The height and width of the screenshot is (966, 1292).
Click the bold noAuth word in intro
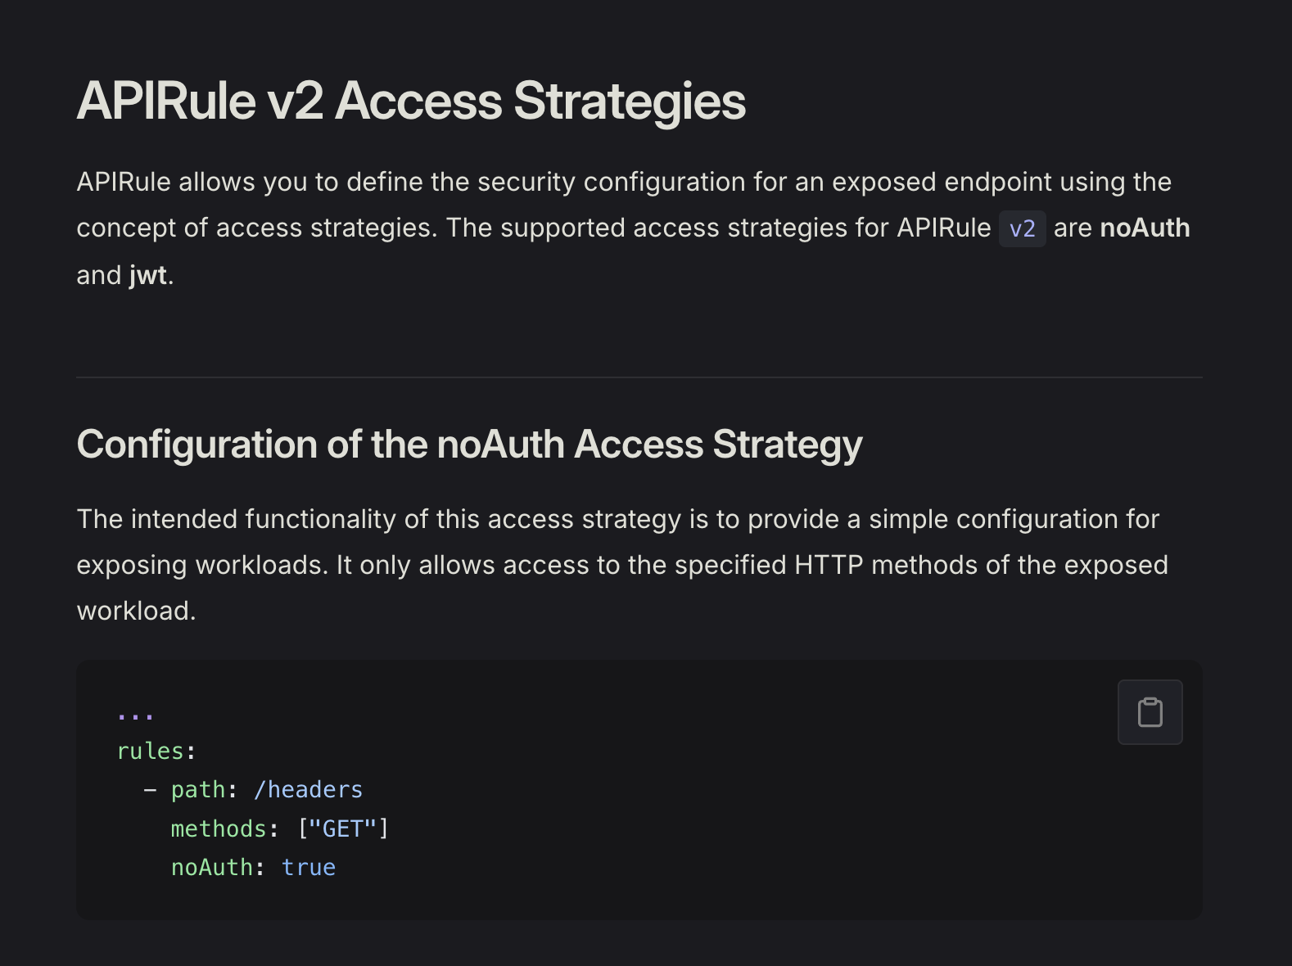click(1144, 228)
